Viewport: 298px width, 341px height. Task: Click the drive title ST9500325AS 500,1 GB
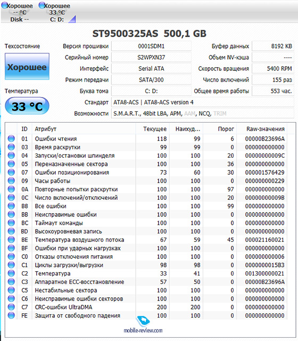[x=149, y=34]
